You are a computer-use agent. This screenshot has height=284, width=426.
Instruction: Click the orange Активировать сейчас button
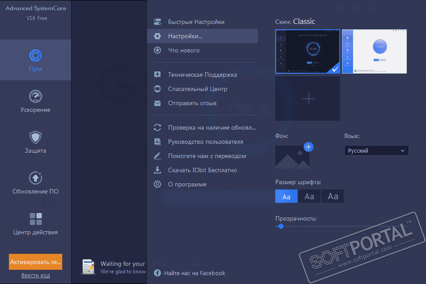(x=36, y=262)
